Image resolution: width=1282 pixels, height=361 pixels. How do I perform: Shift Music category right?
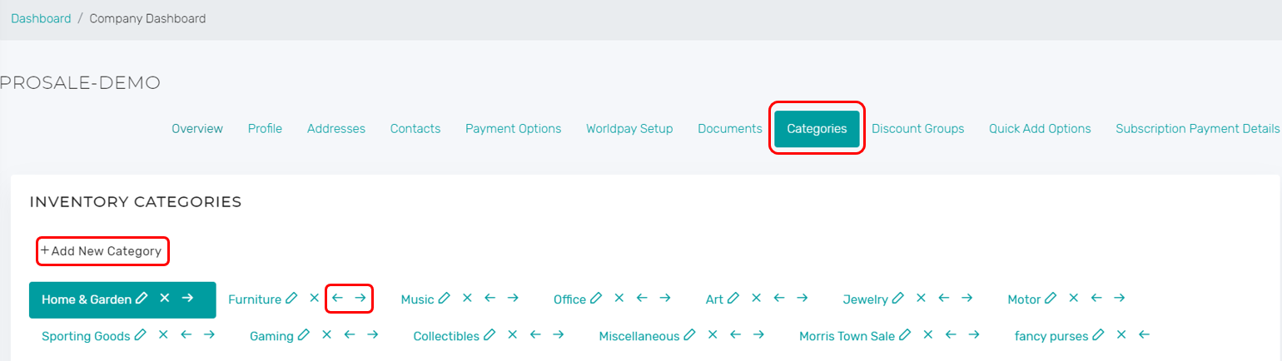[x=513, y=298]
